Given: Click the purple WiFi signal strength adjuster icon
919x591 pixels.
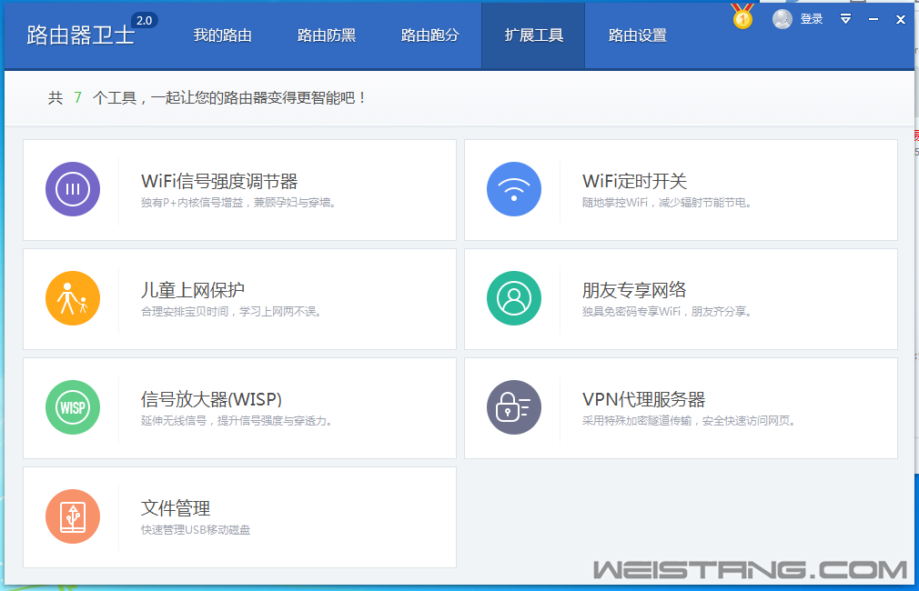Looking at the screenshot, I should tap(73, 189).
